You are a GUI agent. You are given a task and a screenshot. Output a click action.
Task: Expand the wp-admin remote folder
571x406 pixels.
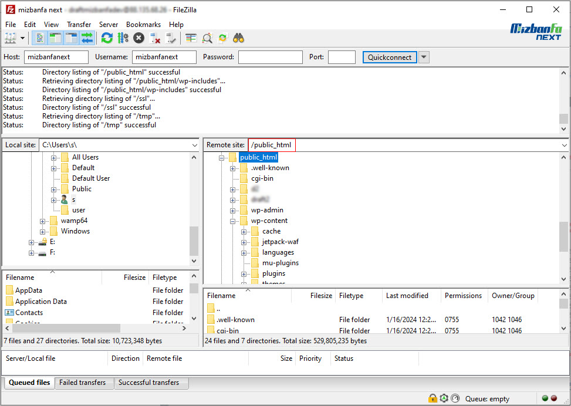233,211
